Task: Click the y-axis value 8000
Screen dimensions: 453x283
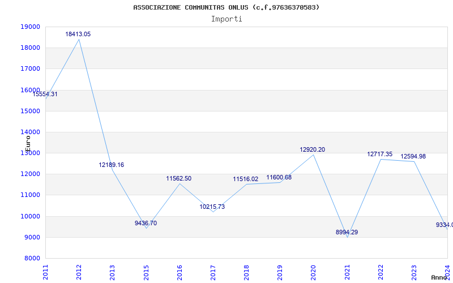Action: [32, 259]
